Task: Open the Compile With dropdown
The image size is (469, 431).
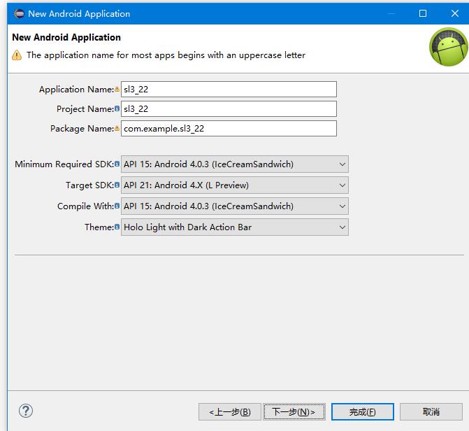Action: [235, 206]
